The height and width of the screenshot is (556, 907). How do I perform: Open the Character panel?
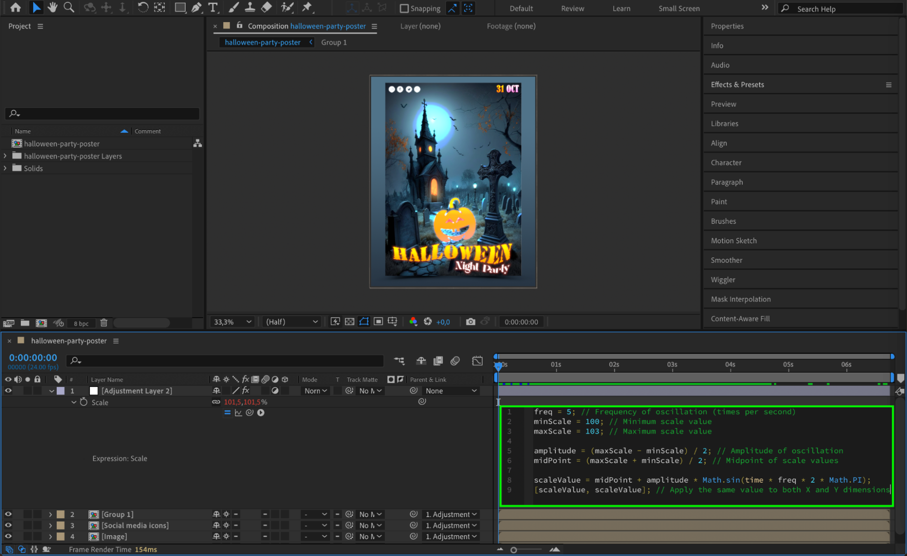click(x=726, y=163)
